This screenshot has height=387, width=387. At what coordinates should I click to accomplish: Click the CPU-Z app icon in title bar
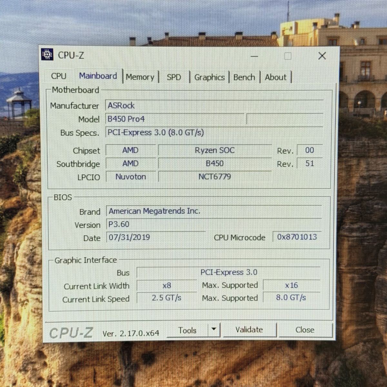pos(47,55)
